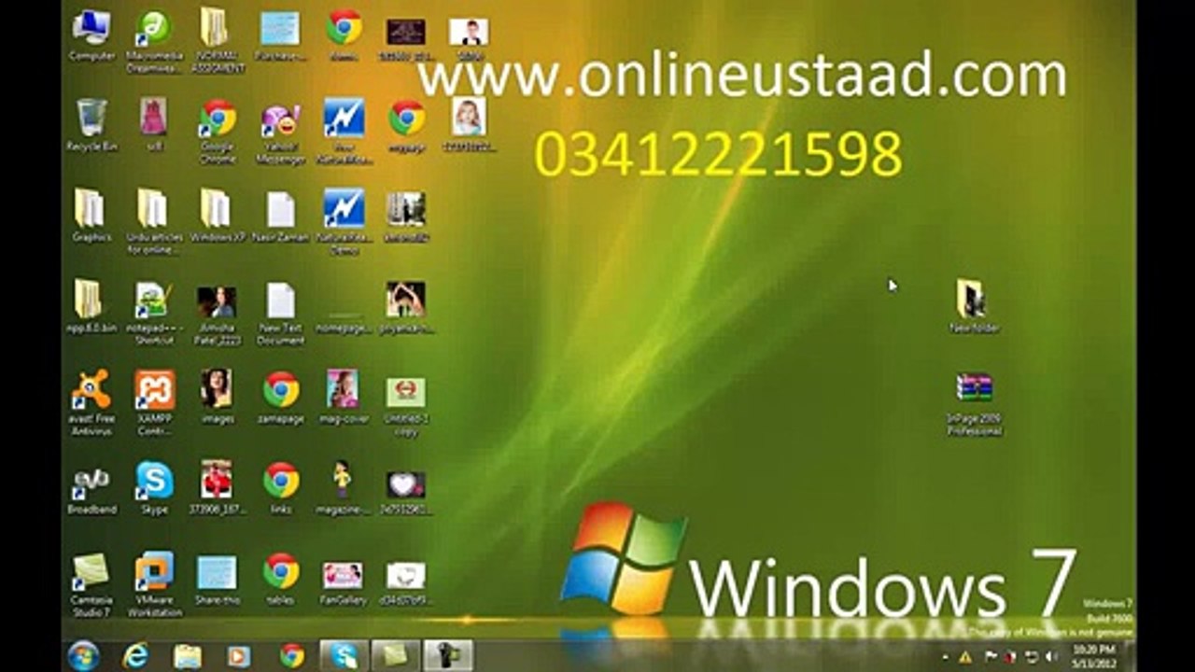The image size is (1195, 672).
Task: Select the Nasir Zaman file
Action: point(280,217)
